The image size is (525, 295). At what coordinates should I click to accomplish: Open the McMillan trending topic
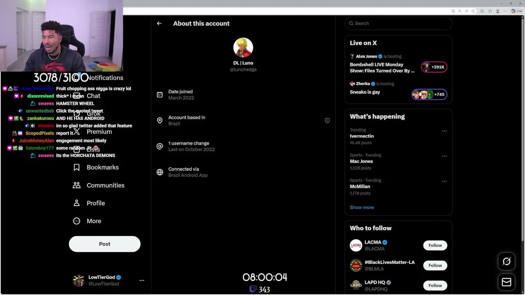[360, 186]
